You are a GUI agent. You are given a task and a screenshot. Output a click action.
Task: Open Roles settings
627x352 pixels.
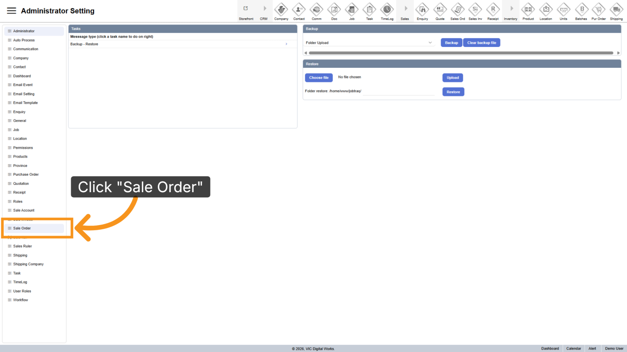point(34,202)
